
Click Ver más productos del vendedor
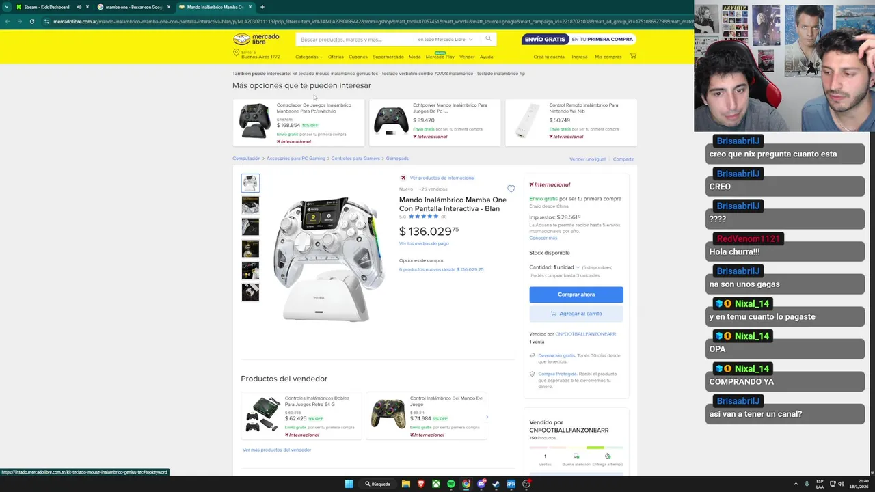[277, 450]
